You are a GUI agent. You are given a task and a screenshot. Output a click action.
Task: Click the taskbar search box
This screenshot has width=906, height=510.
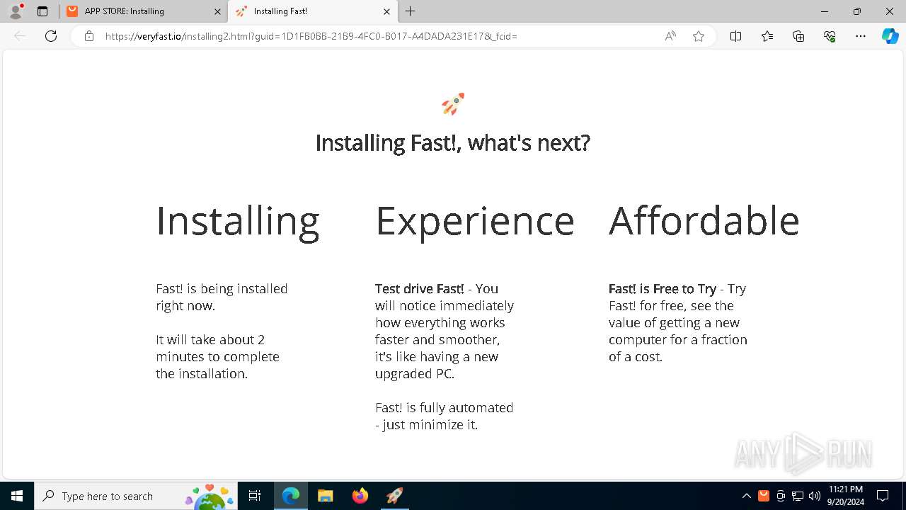136,496
